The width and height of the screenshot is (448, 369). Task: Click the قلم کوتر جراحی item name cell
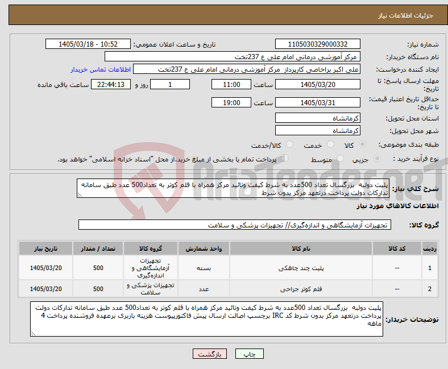301,289
